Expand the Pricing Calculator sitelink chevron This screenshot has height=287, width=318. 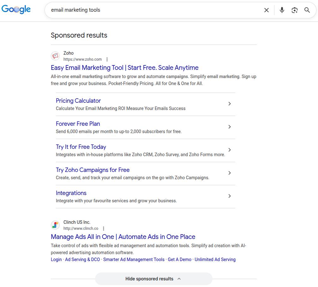click(x=230, y=104)
